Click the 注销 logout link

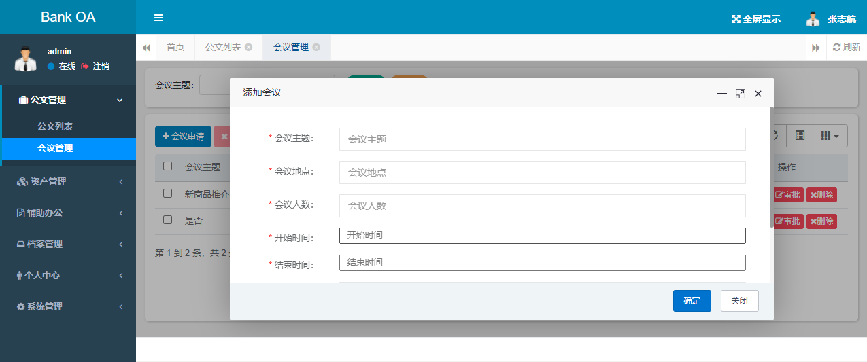click(x=95, y=67)
